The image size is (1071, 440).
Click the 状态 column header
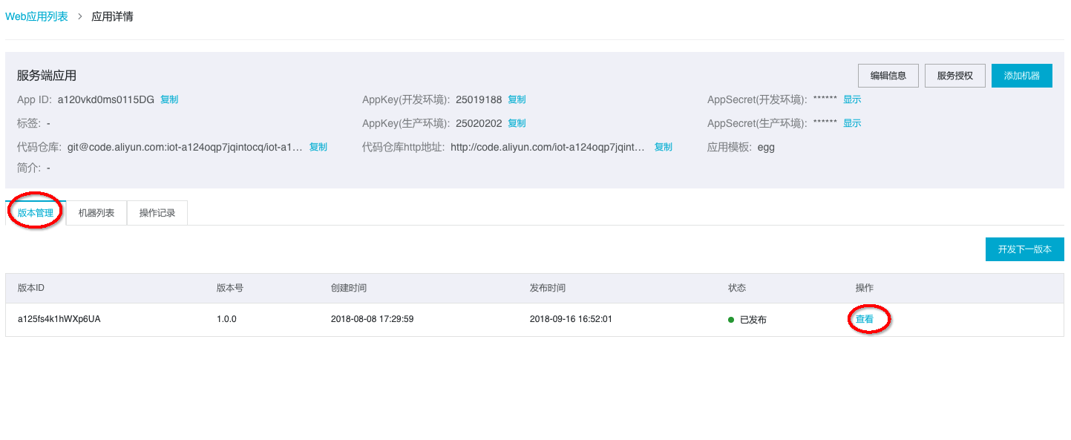737,288
